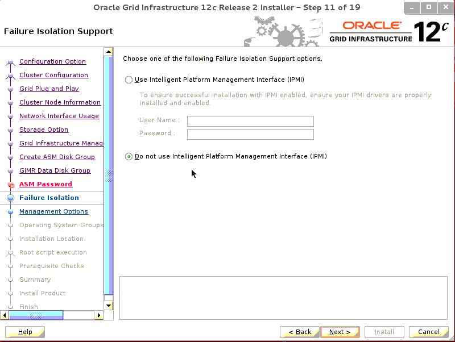Click the Cluster Node Information bullet icon
Viewport: 455px width, 342px height.
[x=10, y=103]
